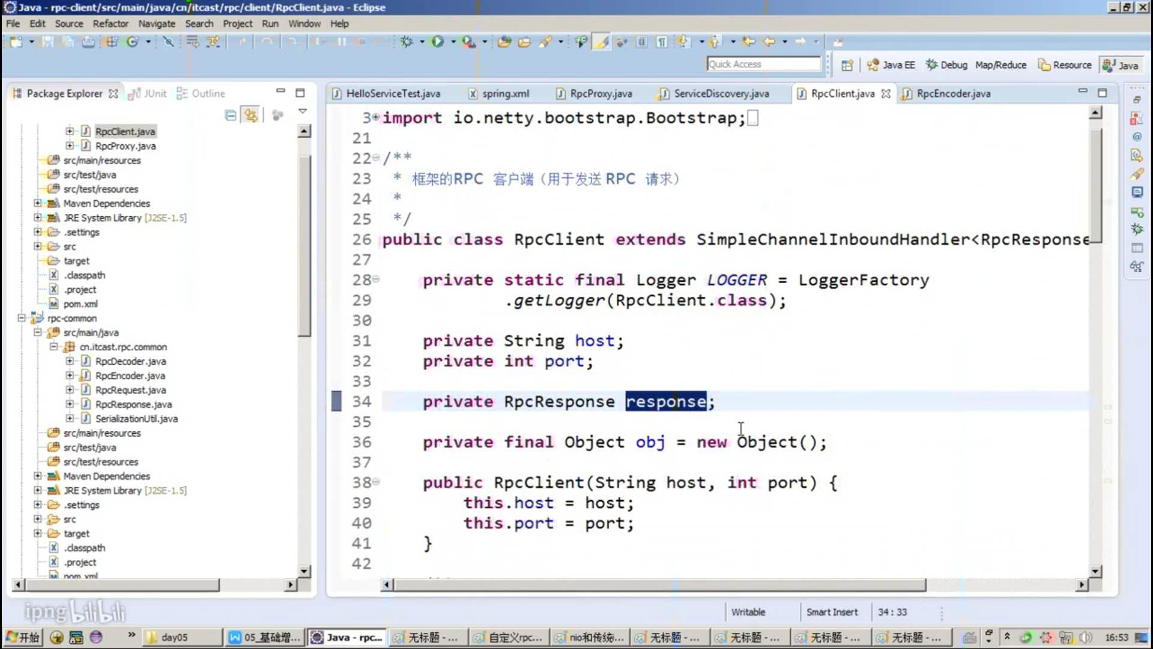Toggle fold on line 22 Javadoc comment
The width and height of the screenshot is (1153, 649).
point(376,158)
